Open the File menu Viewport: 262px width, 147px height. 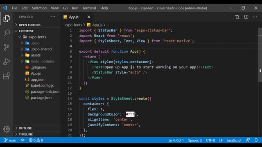tap(15, 8)
